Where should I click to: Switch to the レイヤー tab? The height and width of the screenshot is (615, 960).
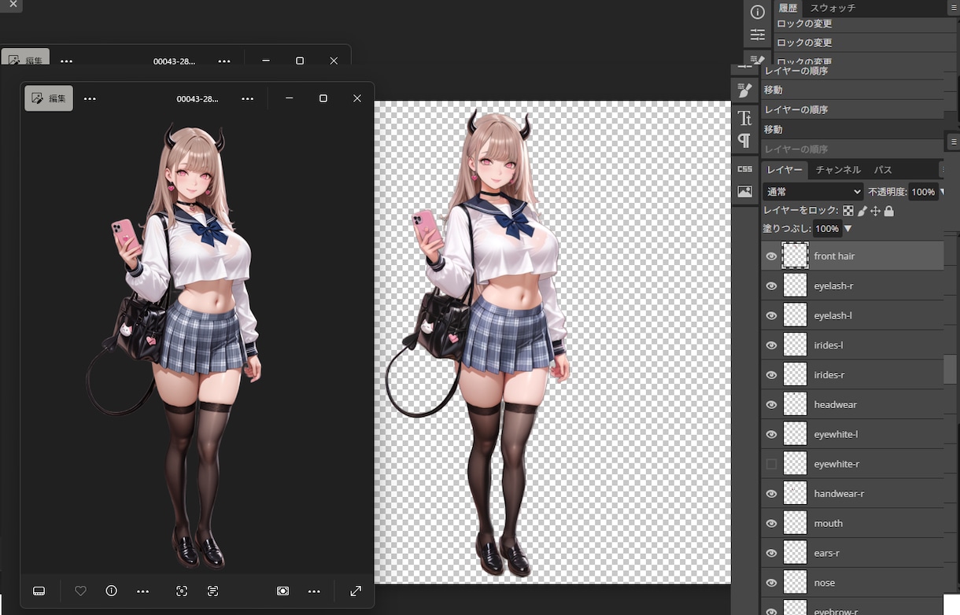click(785, 170)
